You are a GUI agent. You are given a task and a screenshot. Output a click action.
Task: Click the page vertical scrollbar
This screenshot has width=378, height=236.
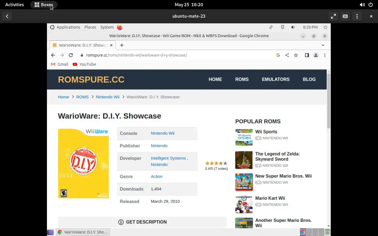(329, 101)
